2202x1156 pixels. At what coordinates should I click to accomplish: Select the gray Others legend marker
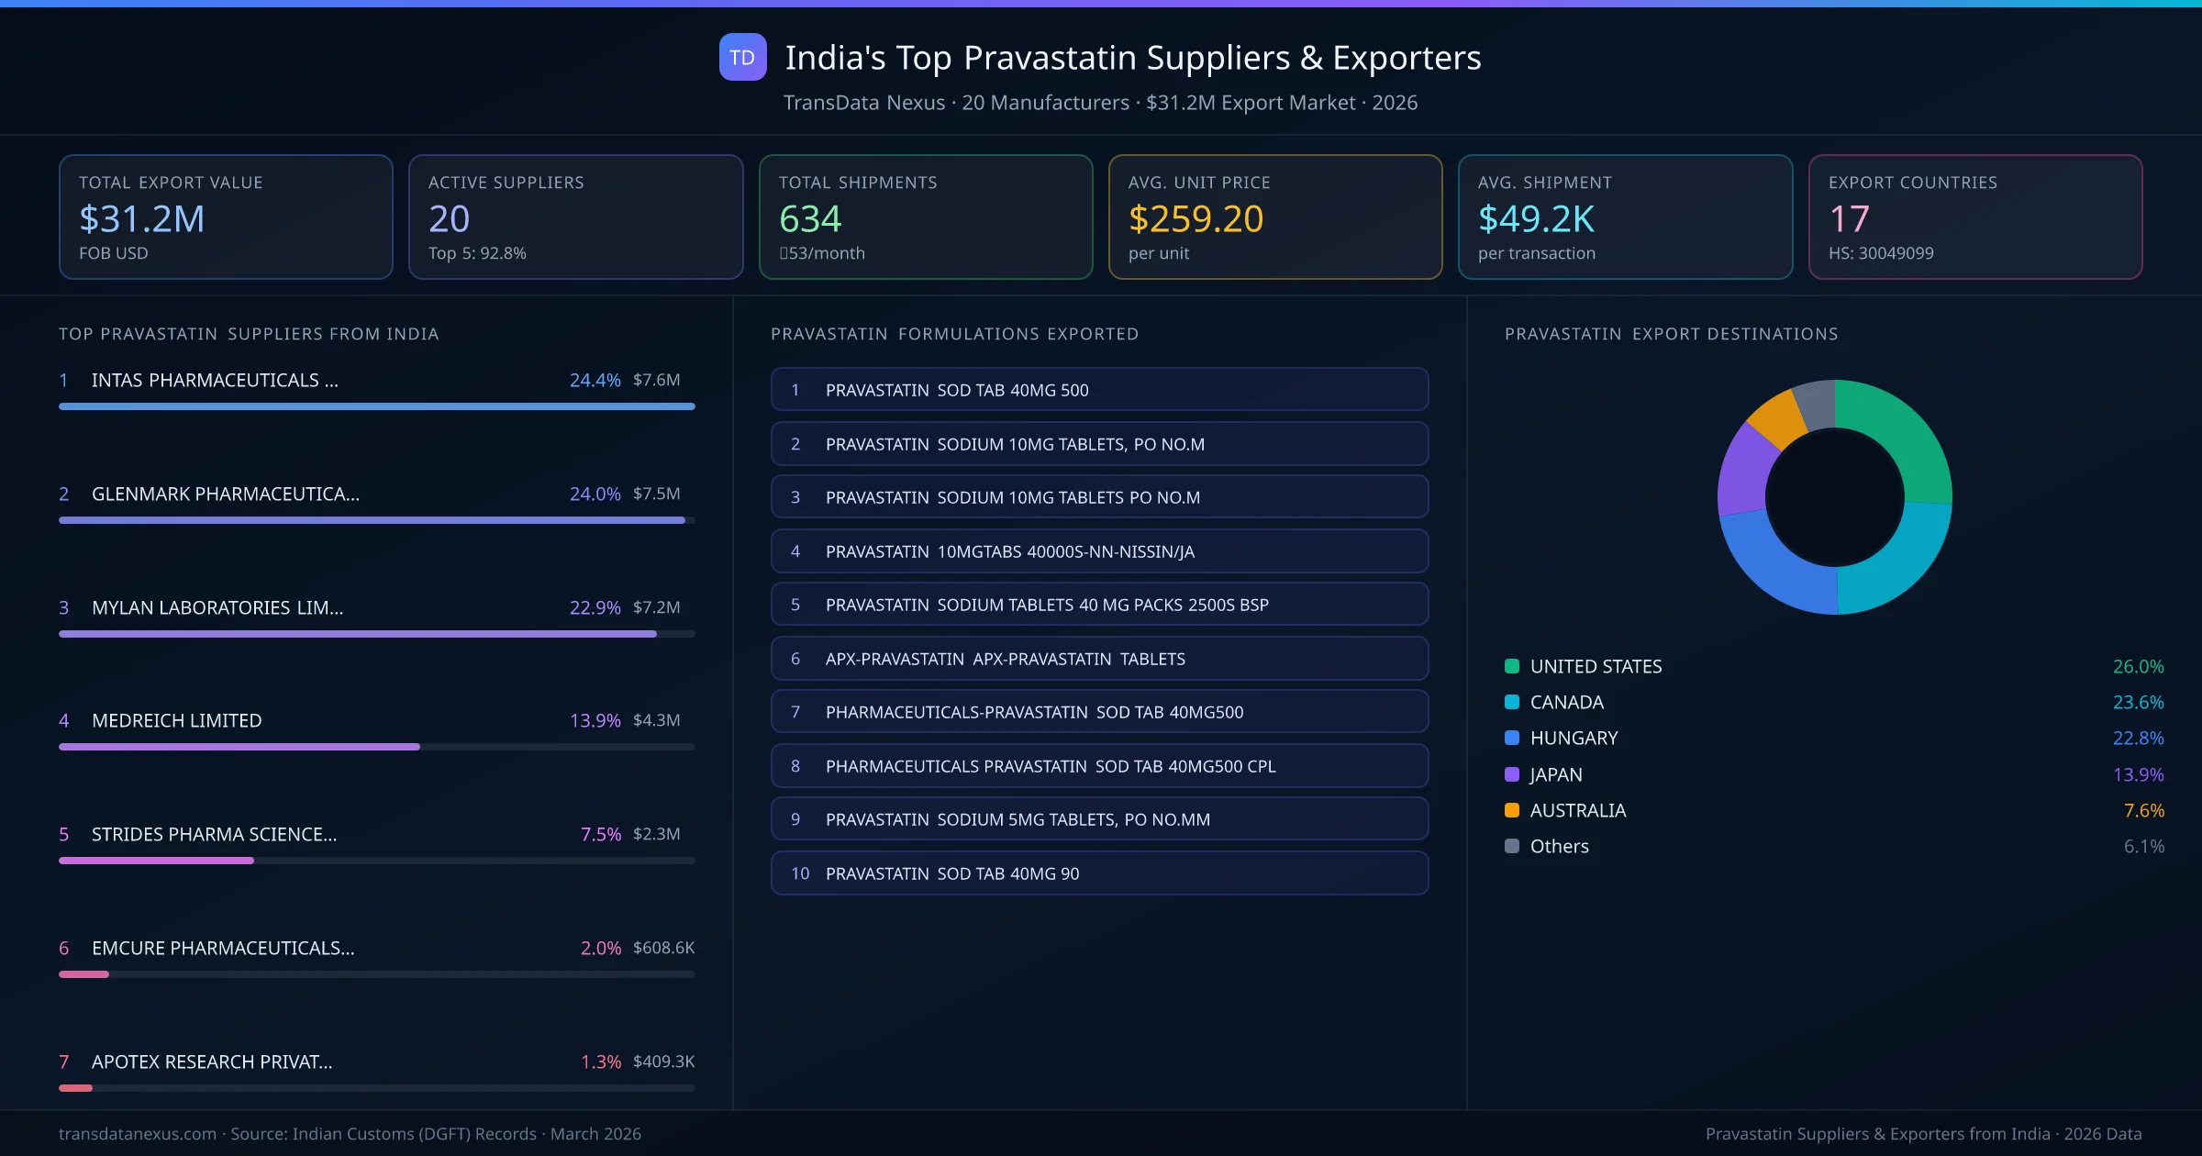(1510, 846)
